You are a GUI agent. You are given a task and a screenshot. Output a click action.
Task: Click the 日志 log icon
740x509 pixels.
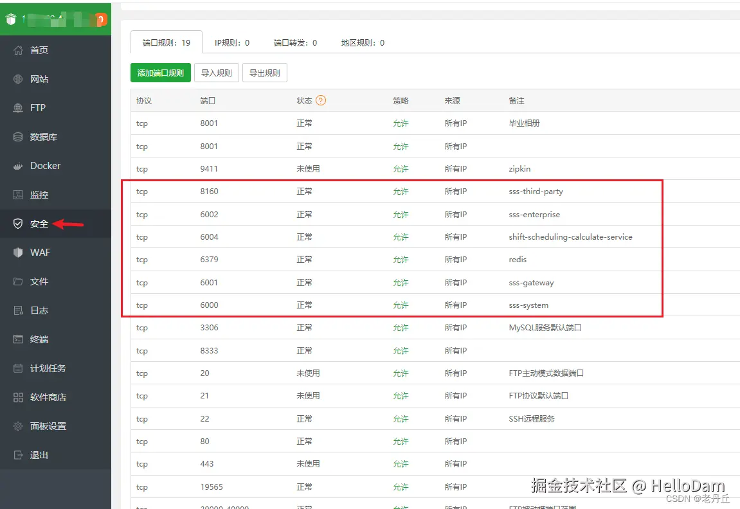(x=18, y=310)
